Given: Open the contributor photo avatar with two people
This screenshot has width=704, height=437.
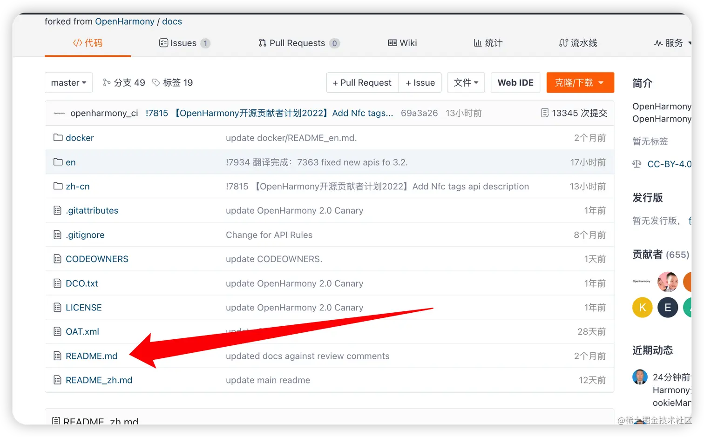Looking at the screenshot, I should point(667,282).
